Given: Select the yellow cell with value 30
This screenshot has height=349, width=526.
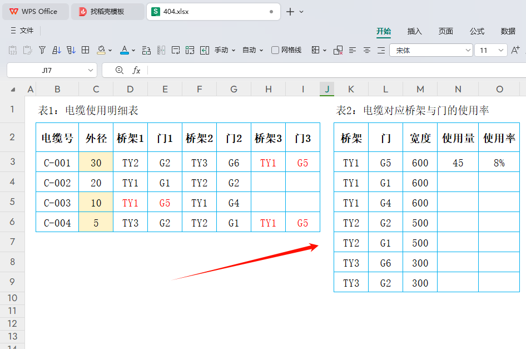Looking at the screenshot, I should point(96,163).
